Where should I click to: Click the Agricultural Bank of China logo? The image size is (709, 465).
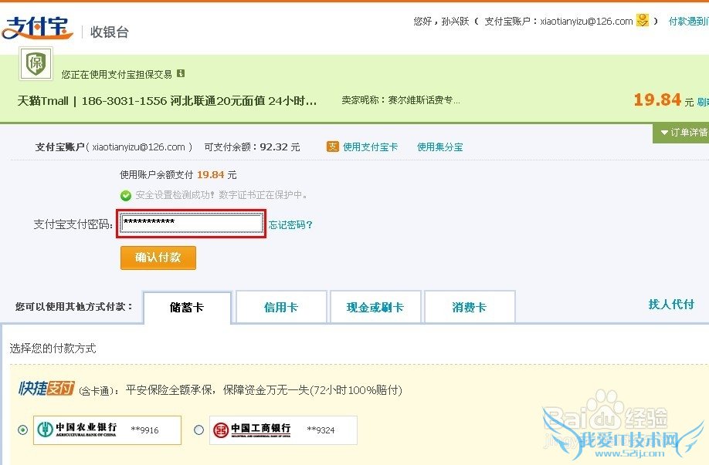(77, 430)
